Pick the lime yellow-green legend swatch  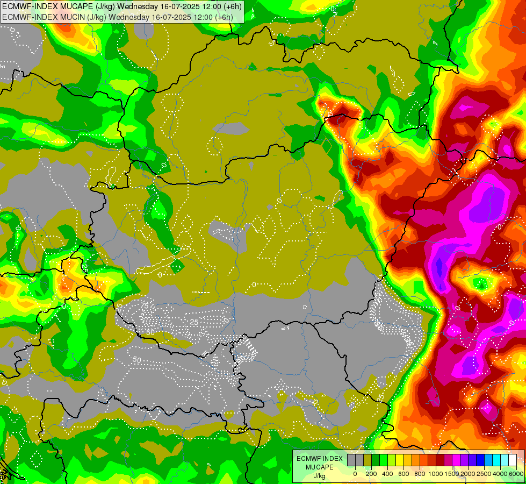[392, 460]
